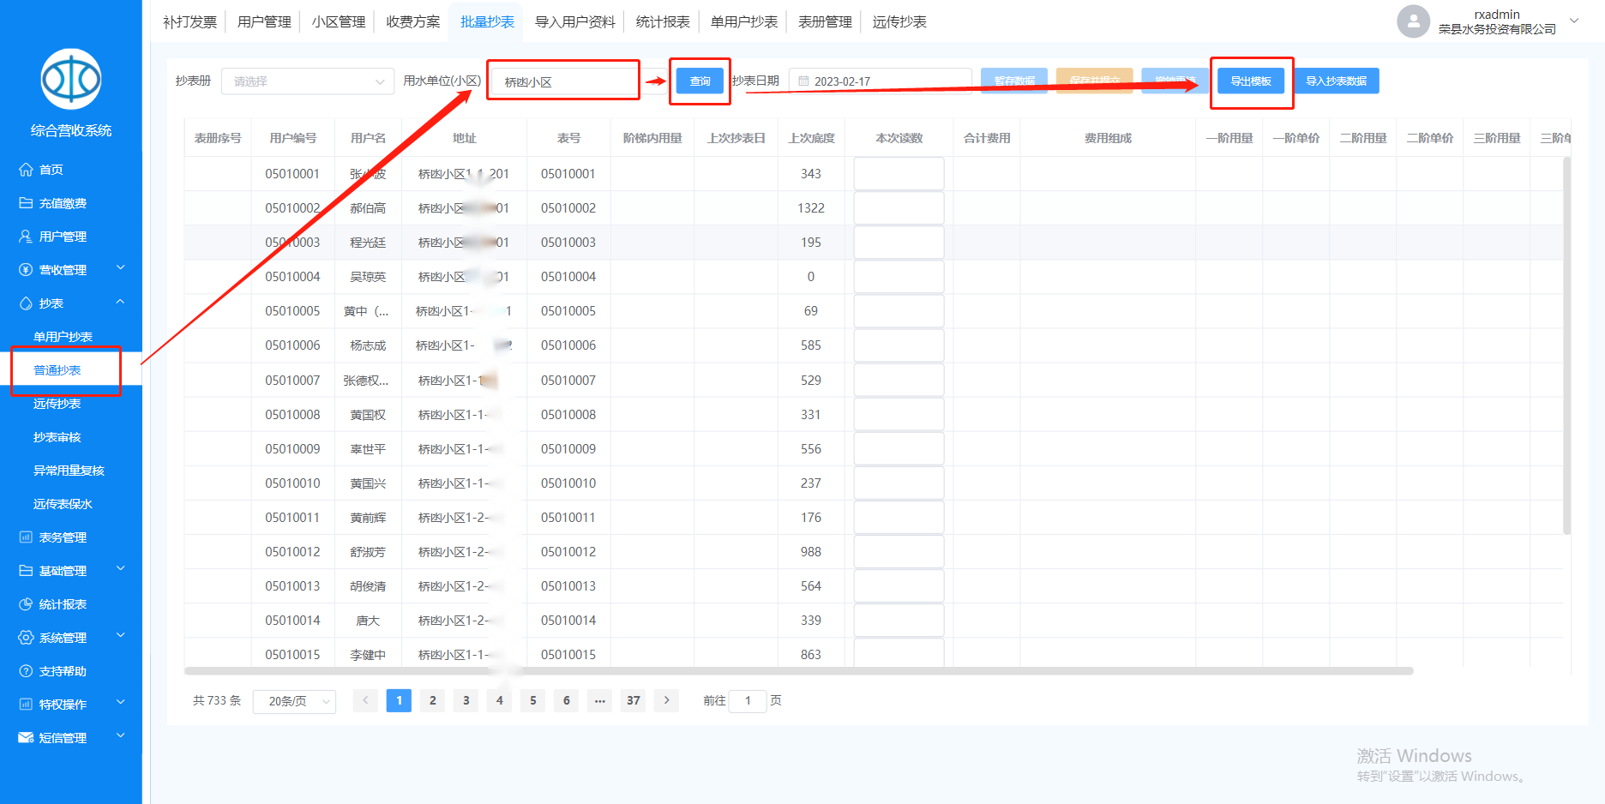Click the 特权操作 icon in sidebar
Image resolution: width=1605 pixels, height=804 pixels.
pos(26,705)
